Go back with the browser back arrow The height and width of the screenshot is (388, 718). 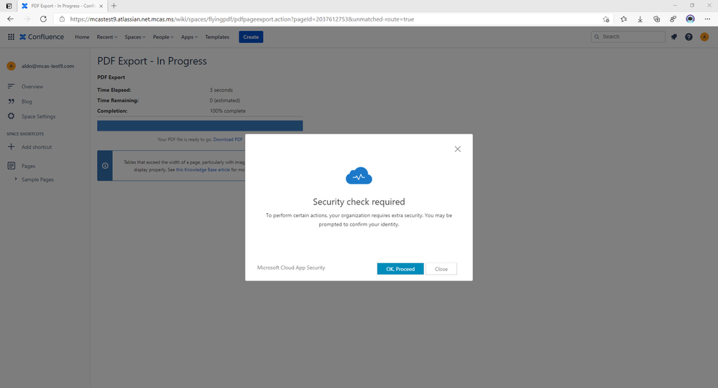(x=11, y=19)
